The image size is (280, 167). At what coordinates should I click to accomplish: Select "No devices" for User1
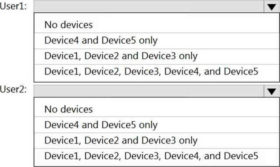69,25
